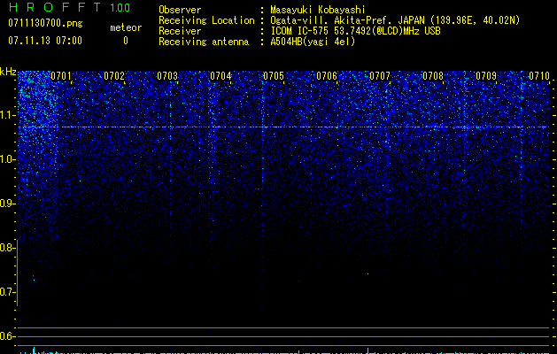Viewport: 557px width, 354px height.
Task: Click the 0709 time marker
Action: coord(486,75)
